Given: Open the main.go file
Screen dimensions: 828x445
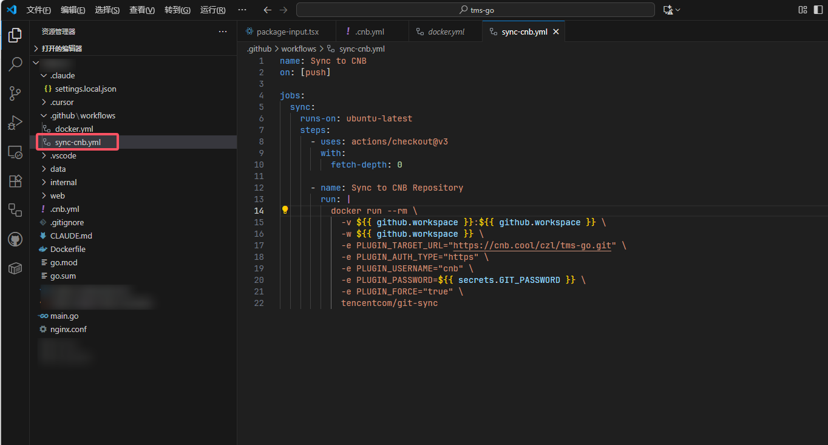Looking at the screenshot, I should click(x=133, y=316).
